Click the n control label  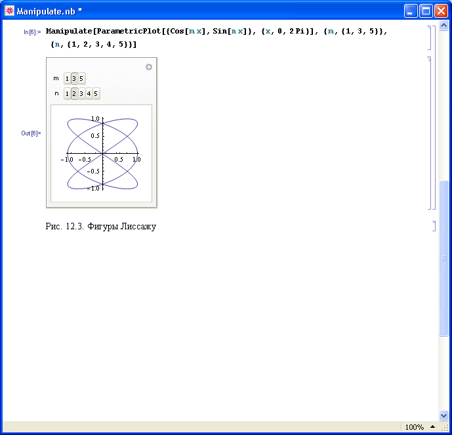[56, 93]
